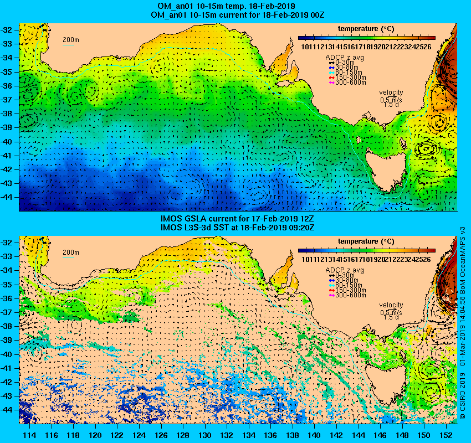Click the cyan 200m contour sample in OM_an01 panel

(68, 45)
